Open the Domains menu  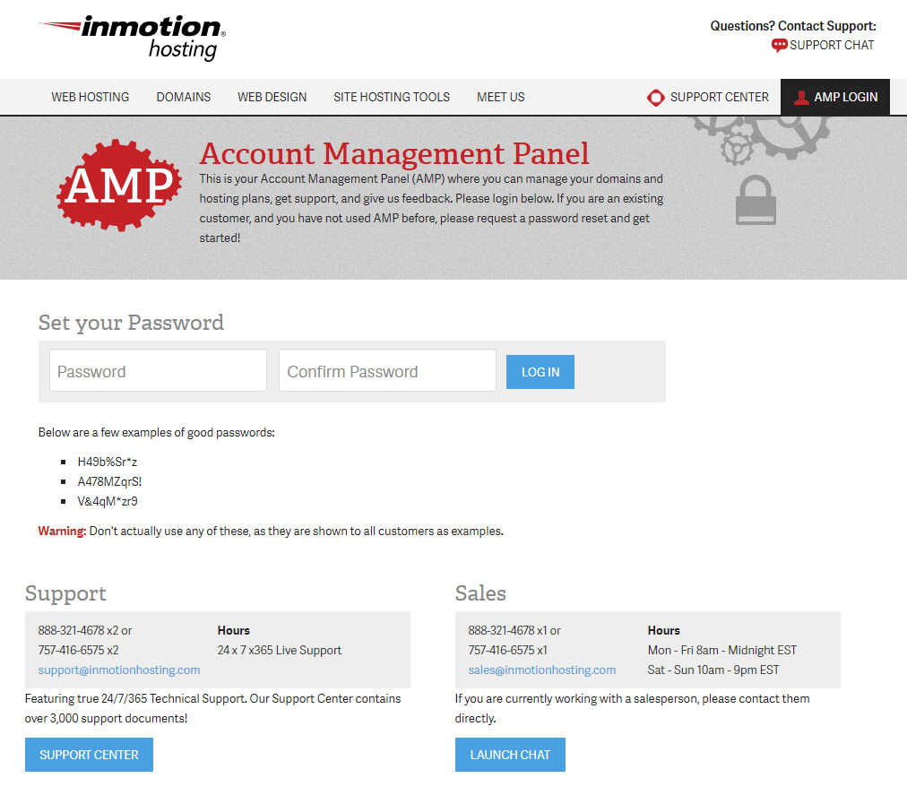tap(184, 97)
